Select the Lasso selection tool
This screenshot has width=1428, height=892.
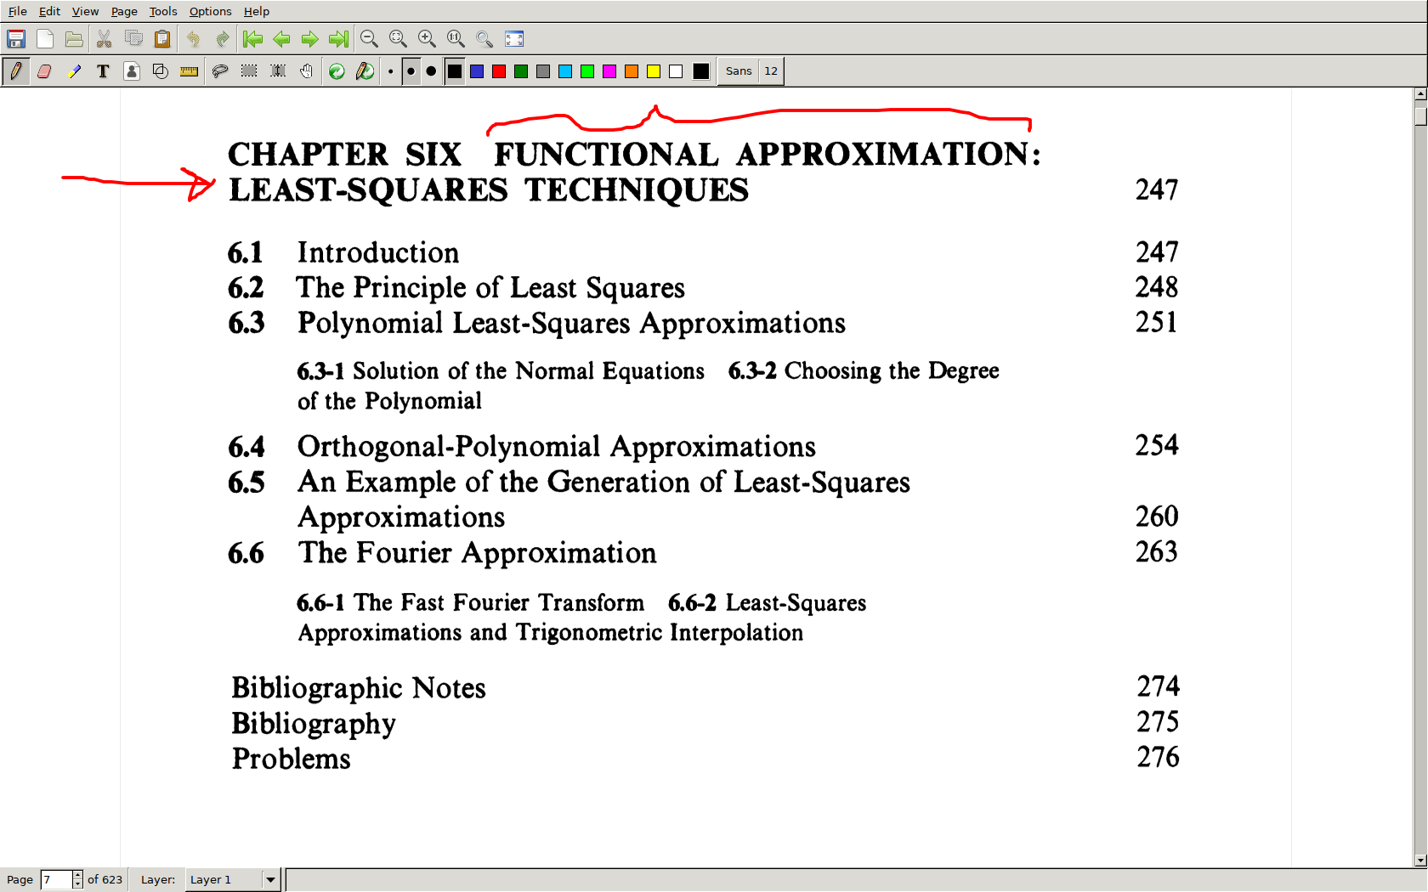(220, 71)
